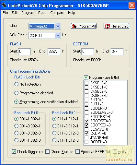
Task: Select No Protection lock bits option
Action: click(x=17, y=84)
